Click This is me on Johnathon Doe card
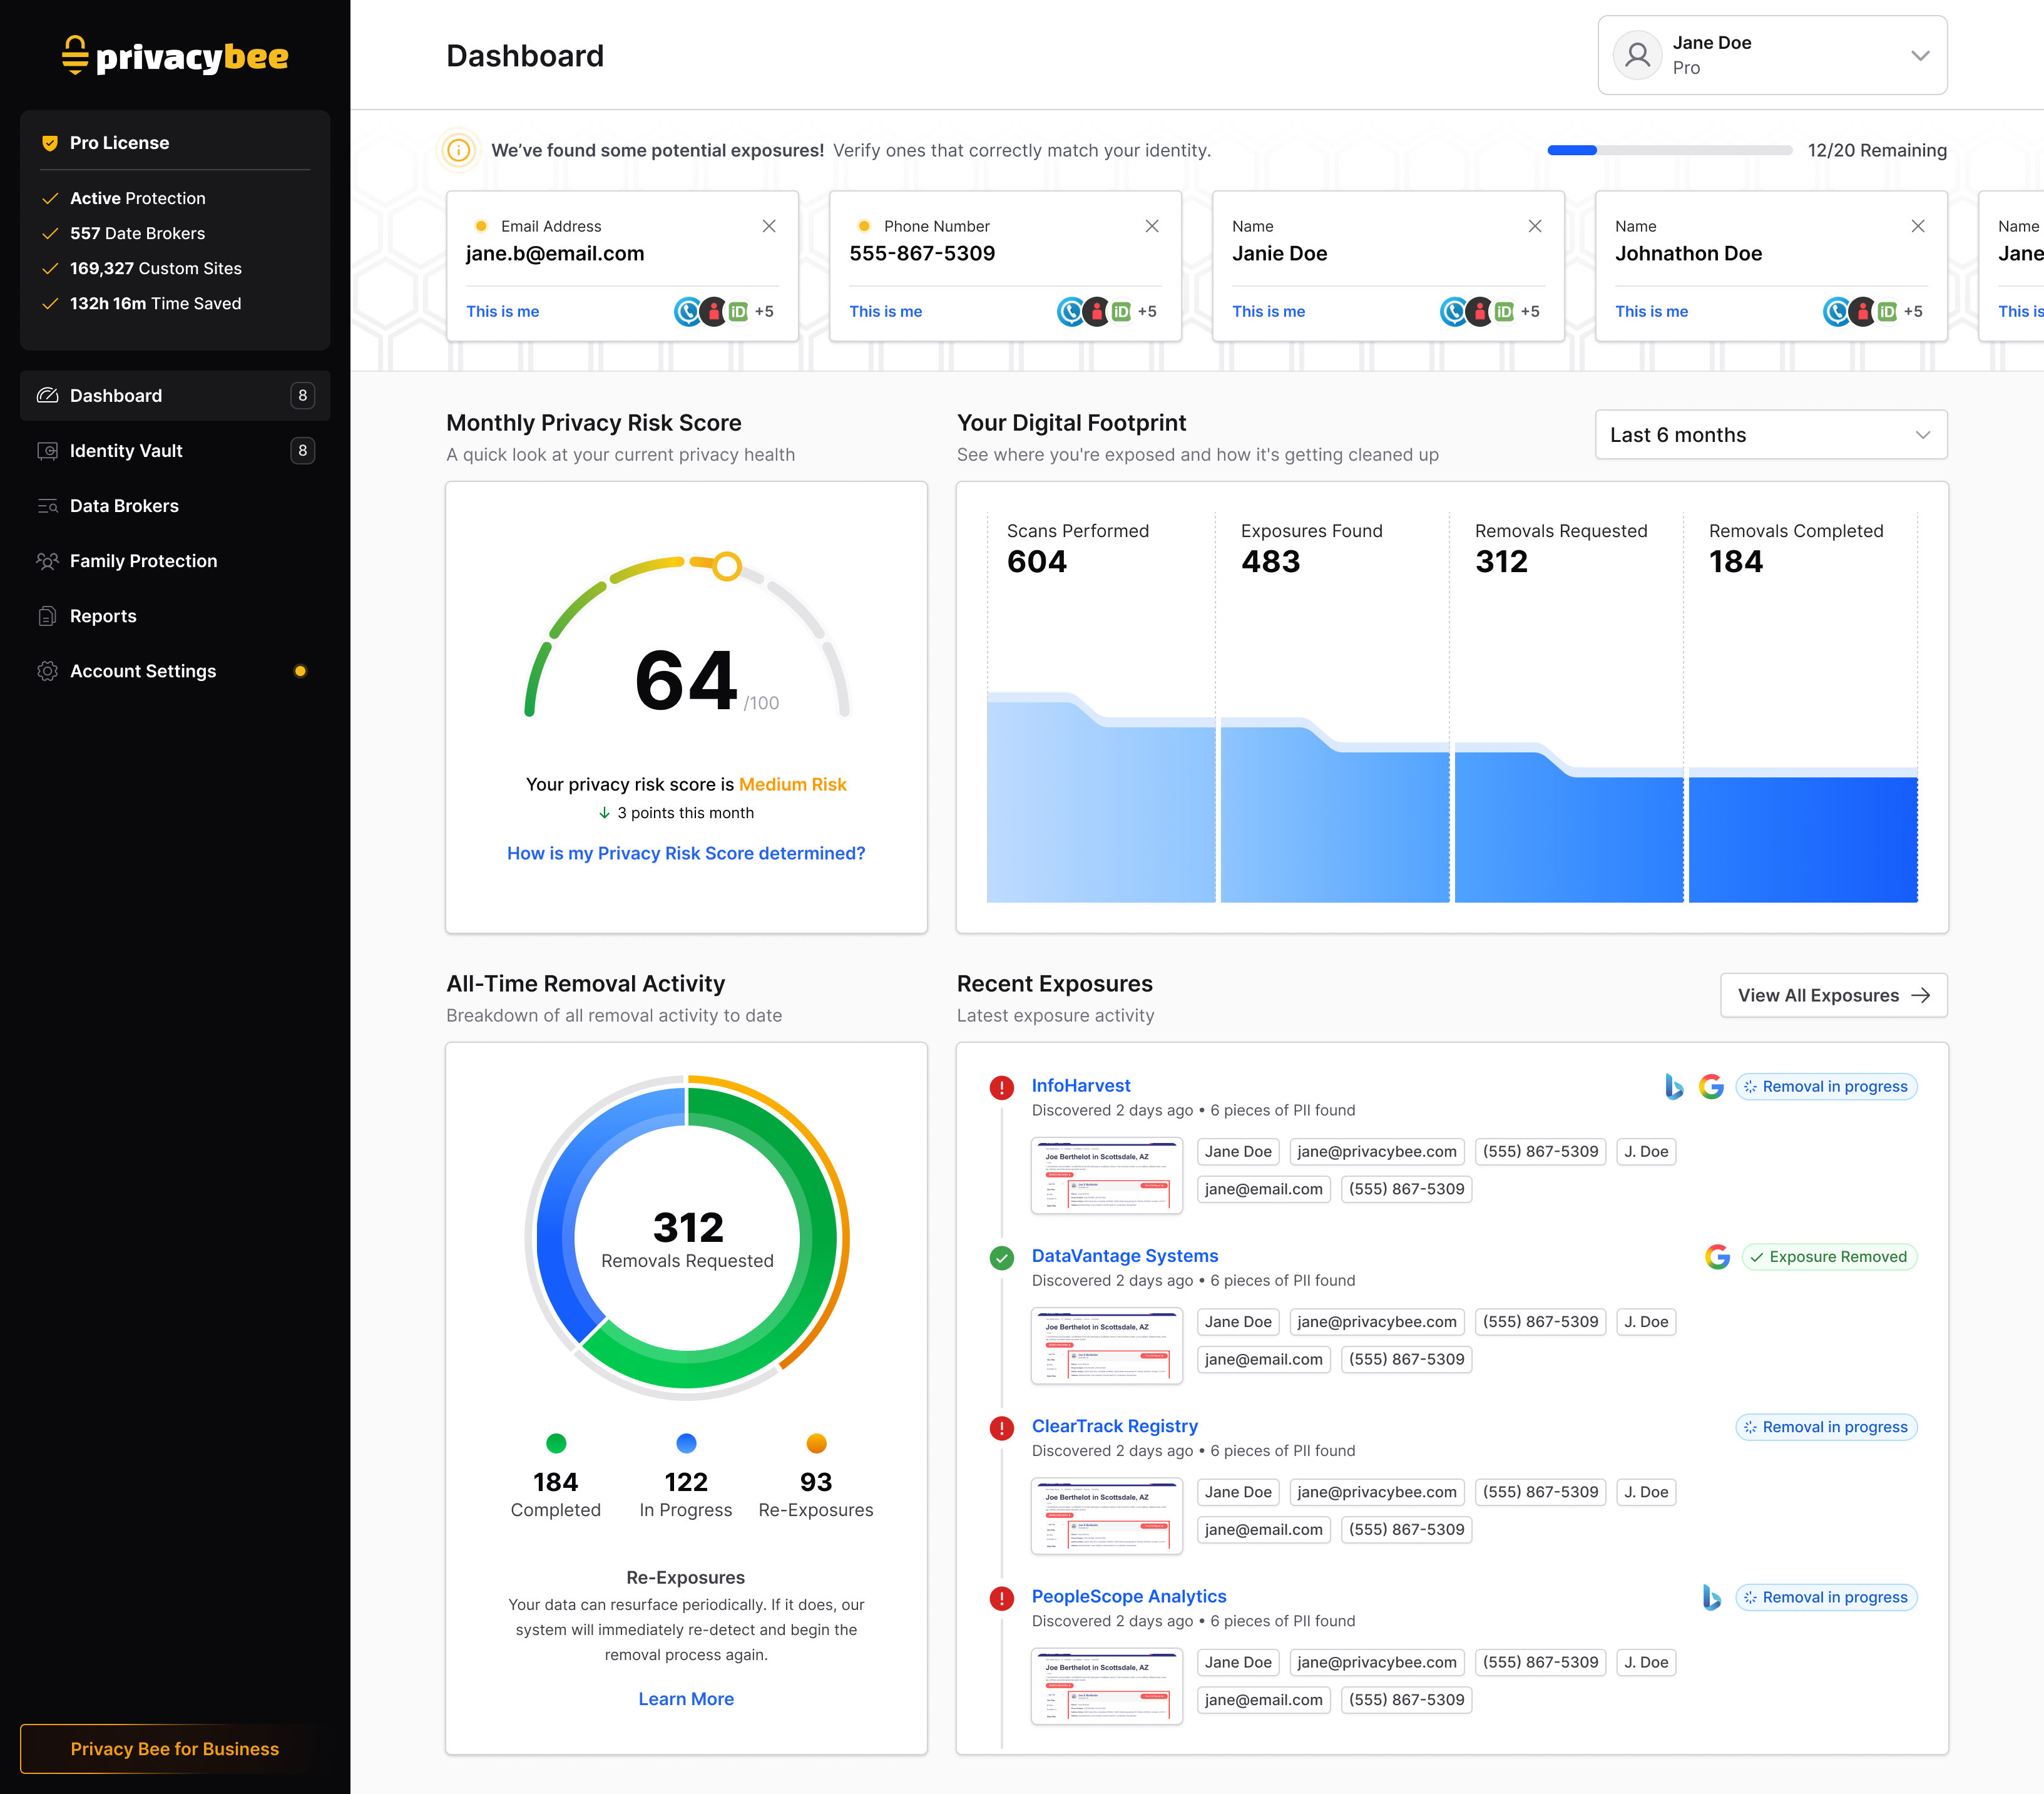The image size is (2044, 1794). [x=1652, y=312]
